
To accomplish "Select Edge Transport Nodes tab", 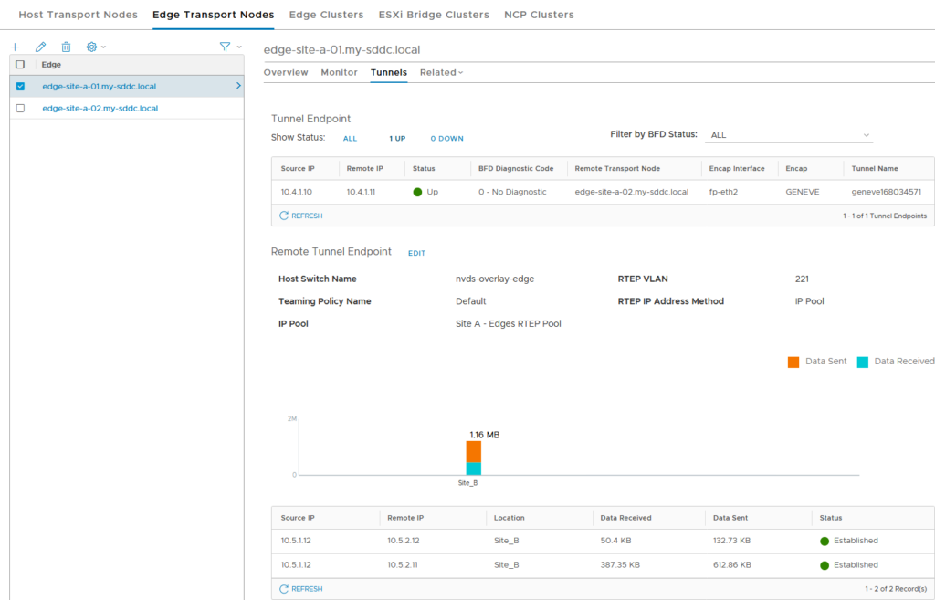I will (x=214, y=15).
